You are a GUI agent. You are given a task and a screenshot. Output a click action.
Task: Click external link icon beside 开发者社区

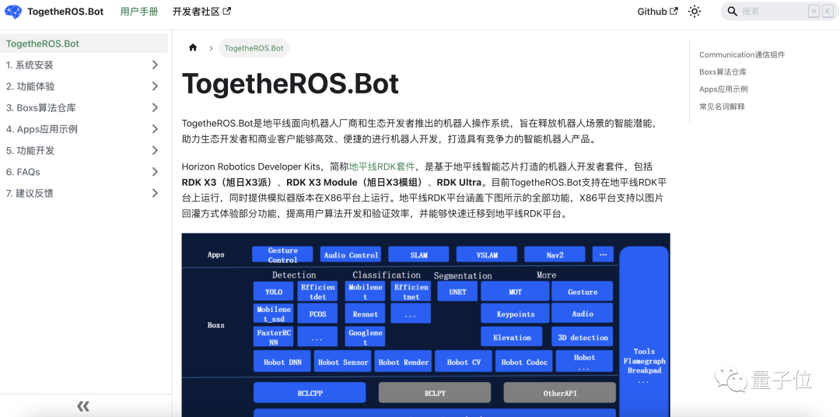[x=226, y=11]
